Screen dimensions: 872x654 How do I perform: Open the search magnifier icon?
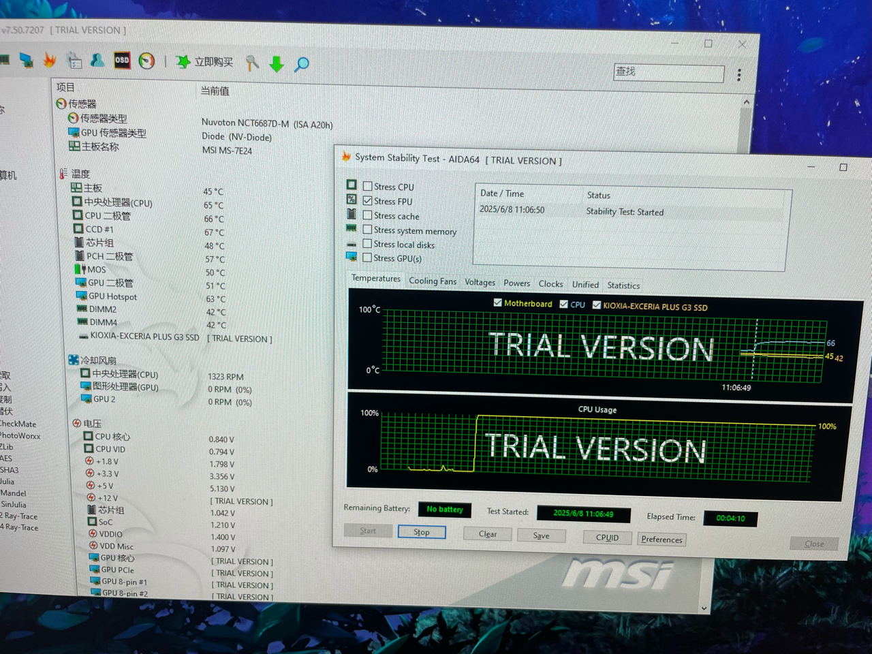(x=302, y=63)
